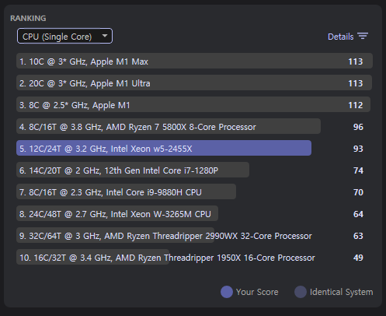Select the Apple M1 Ultra ranking row
The image size is (386, 316).
[194, 83]
